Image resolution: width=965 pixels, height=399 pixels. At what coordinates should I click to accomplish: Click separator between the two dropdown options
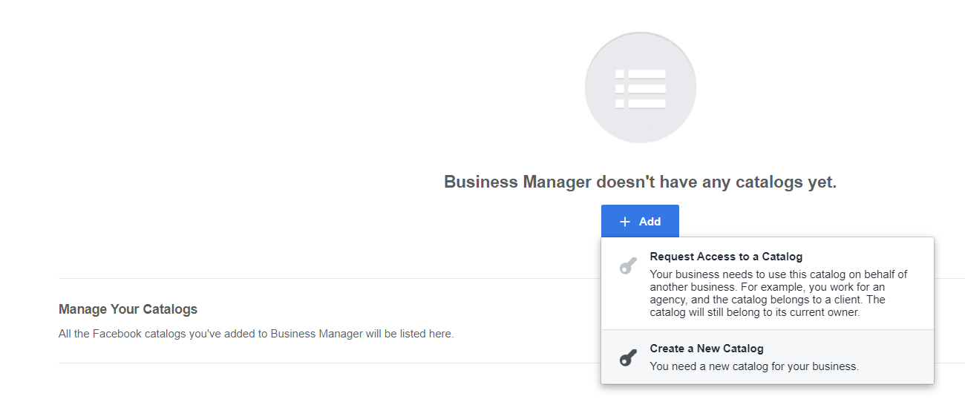click(x=767, y=329)
